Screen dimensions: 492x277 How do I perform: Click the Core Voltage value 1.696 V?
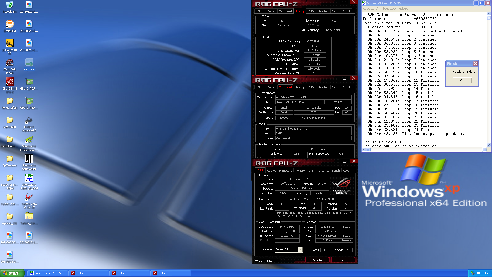pyautogui.click(x=319, y=193)
